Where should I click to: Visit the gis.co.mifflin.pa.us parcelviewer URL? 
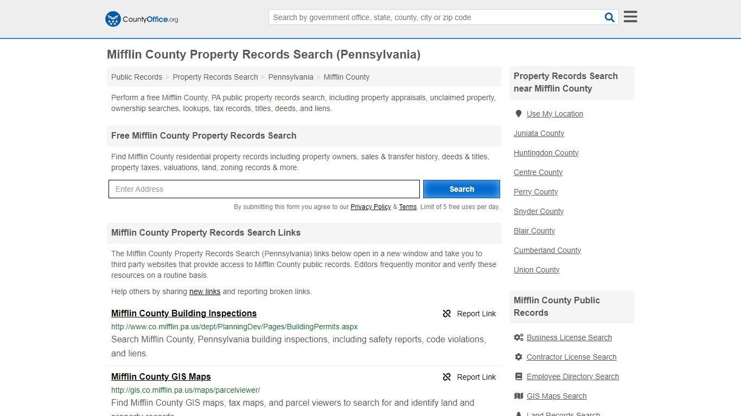click(x=186, y=390)
